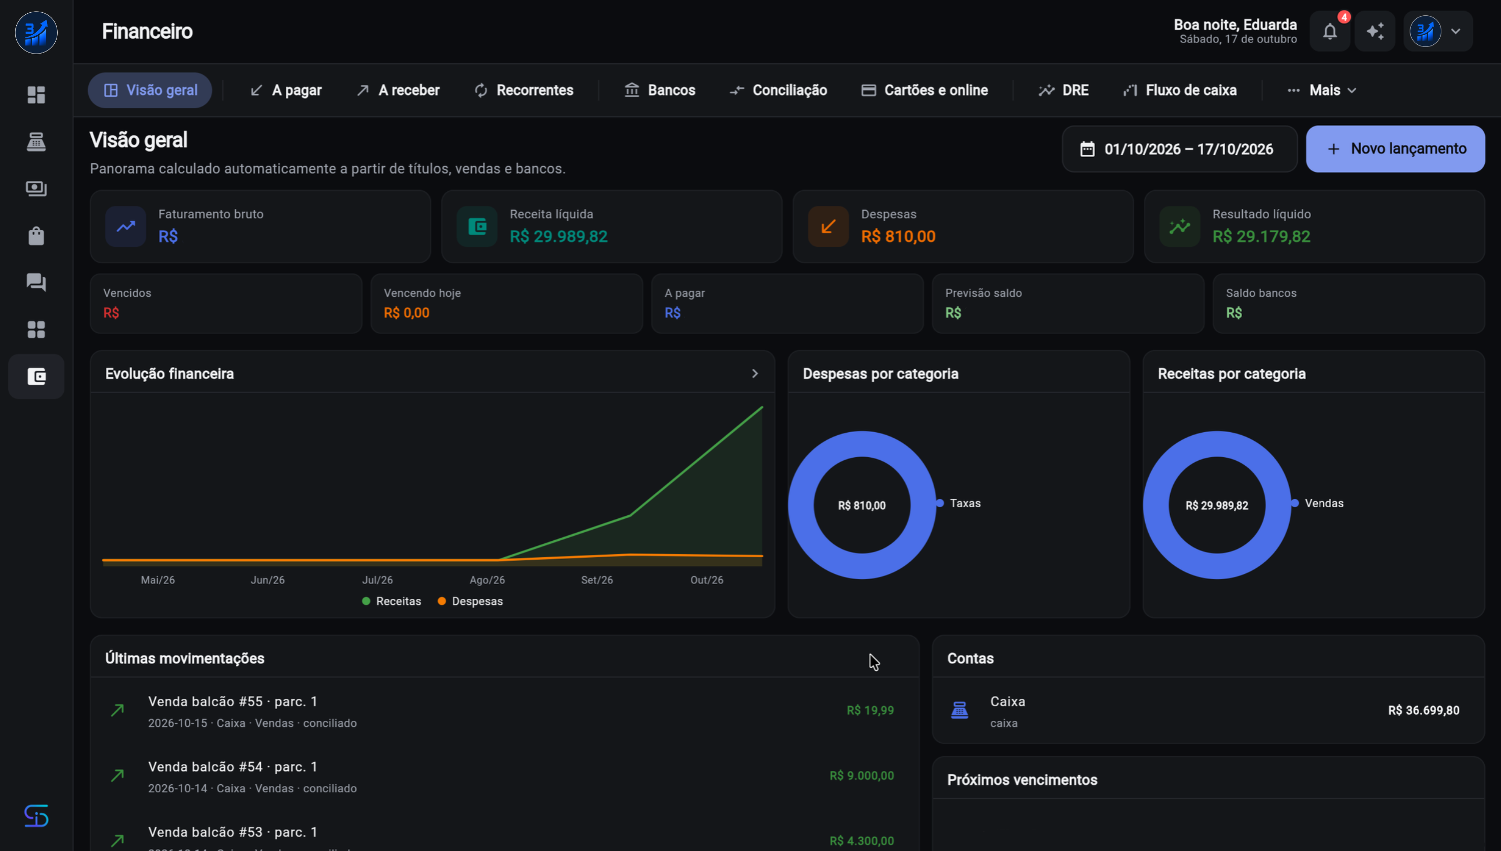Select the wallet Financeiro icon in sidebar
The height and width of the screenshot is (851, 1501).
(36, 377)
